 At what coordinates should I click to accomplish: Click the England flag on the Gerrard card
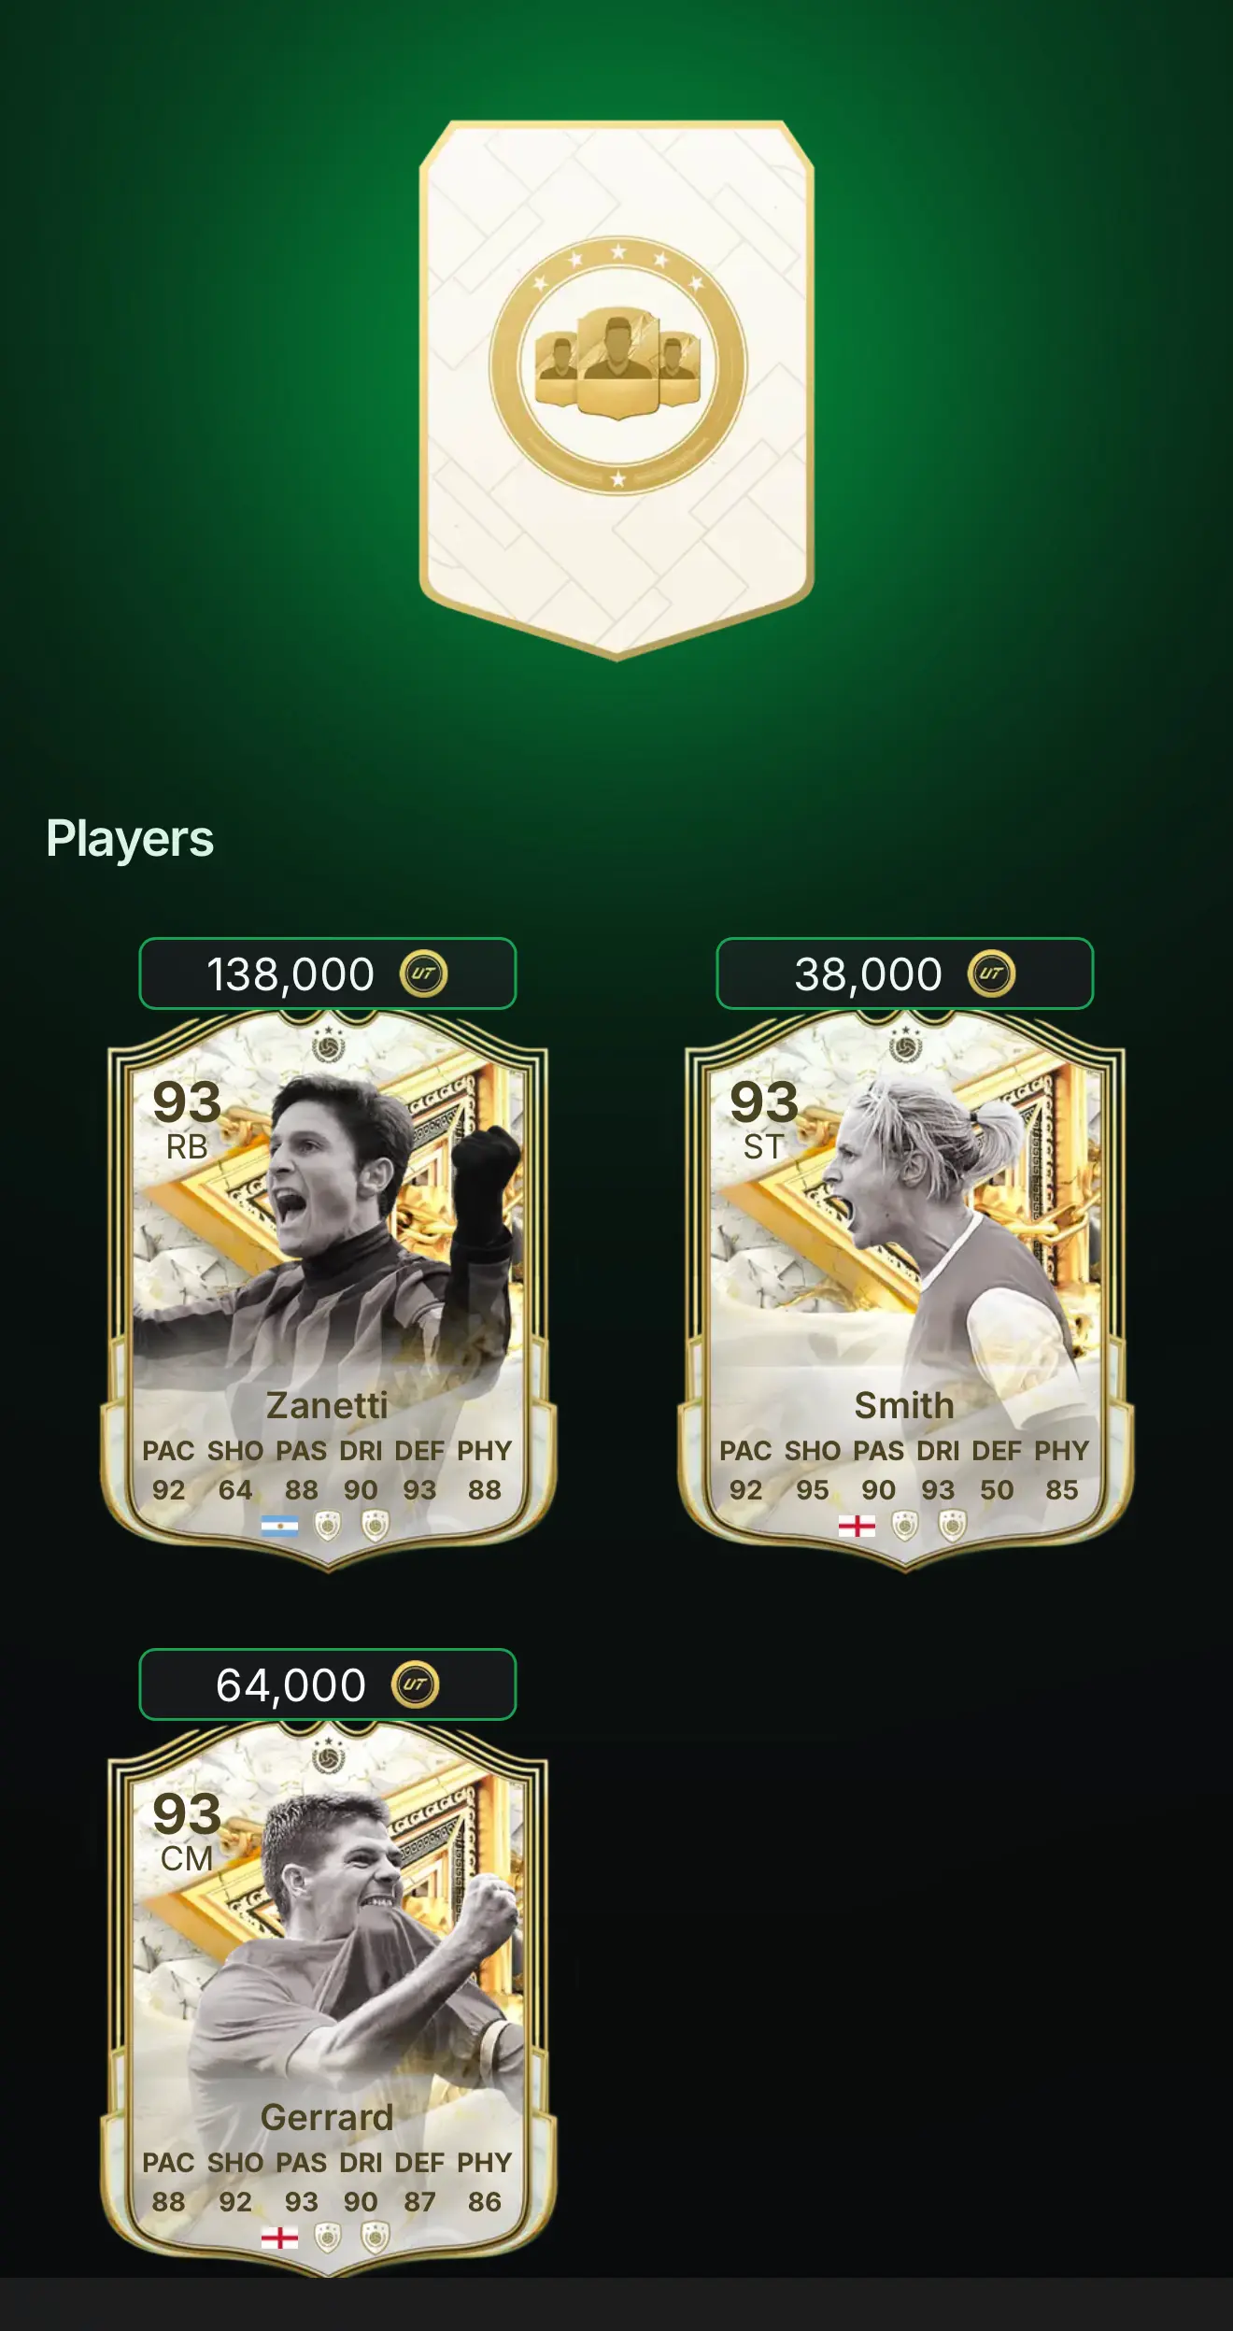279,2238
